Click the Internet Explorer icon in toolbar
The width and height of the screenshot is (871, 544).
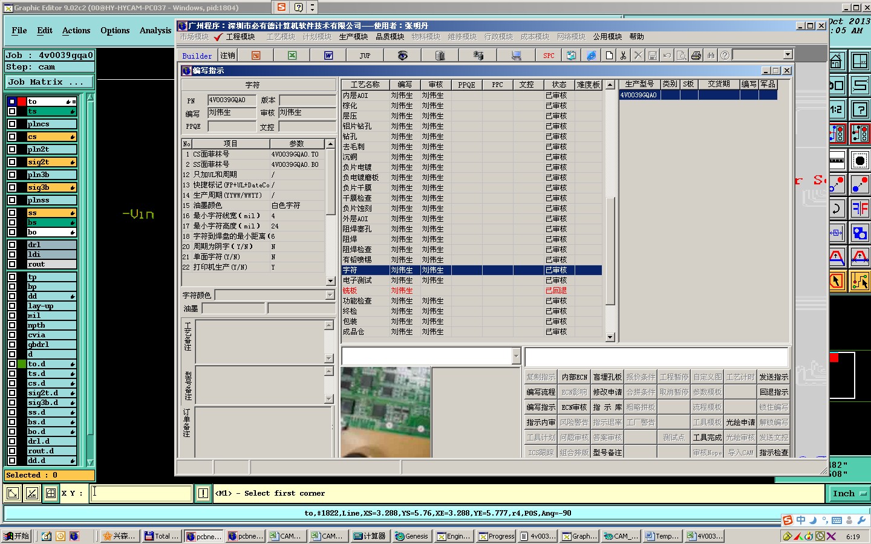(x=592, y=55)
